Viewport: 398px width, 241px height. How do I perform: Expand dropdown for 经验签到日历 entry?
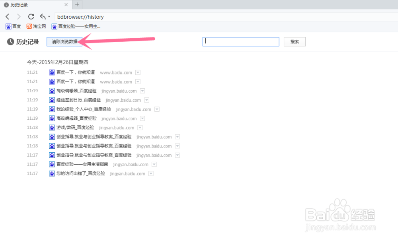[x=147, y=100]
